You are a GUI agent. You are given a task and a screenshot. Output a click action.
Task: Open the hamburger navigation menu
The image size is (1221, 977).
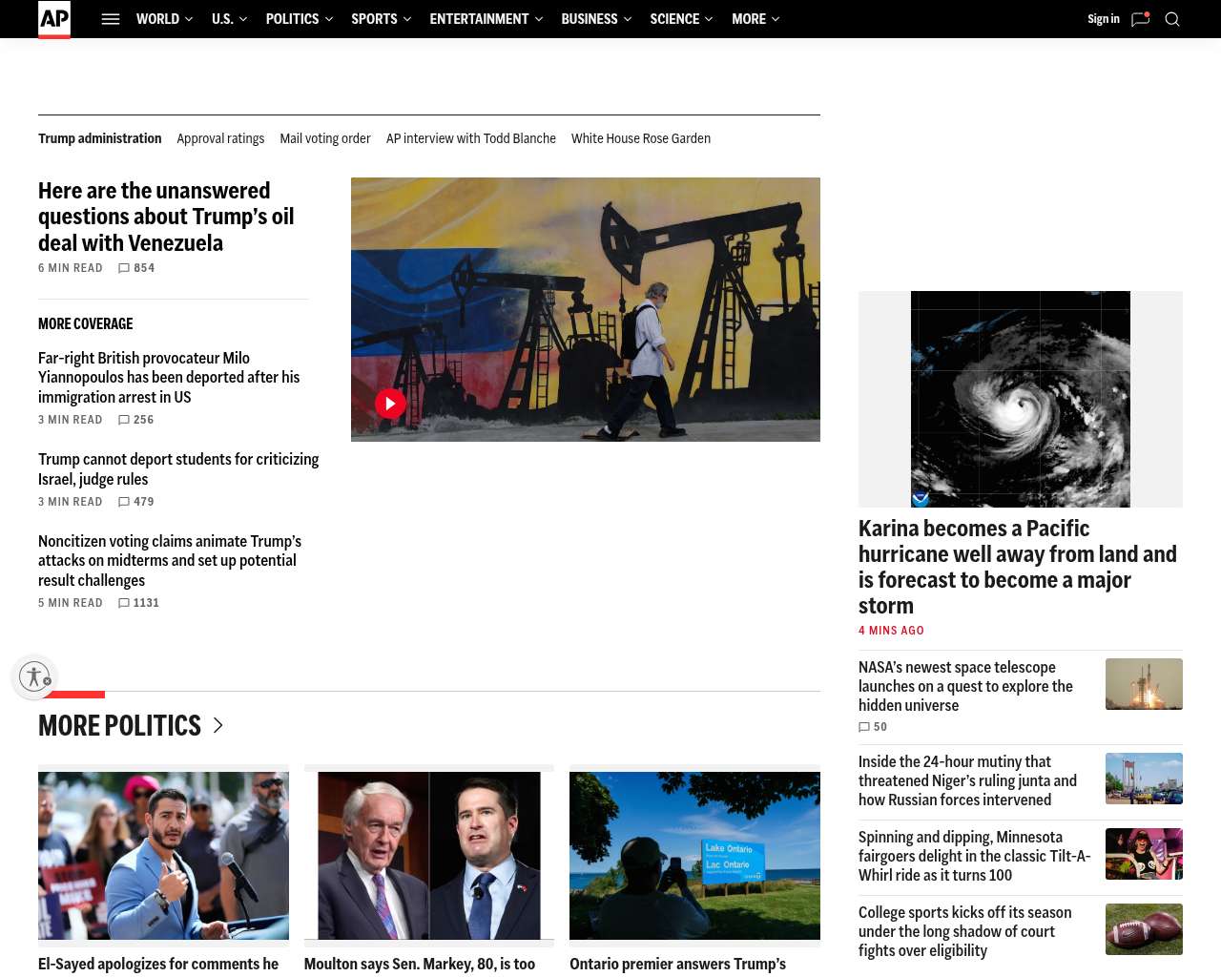tap(111, 19)
